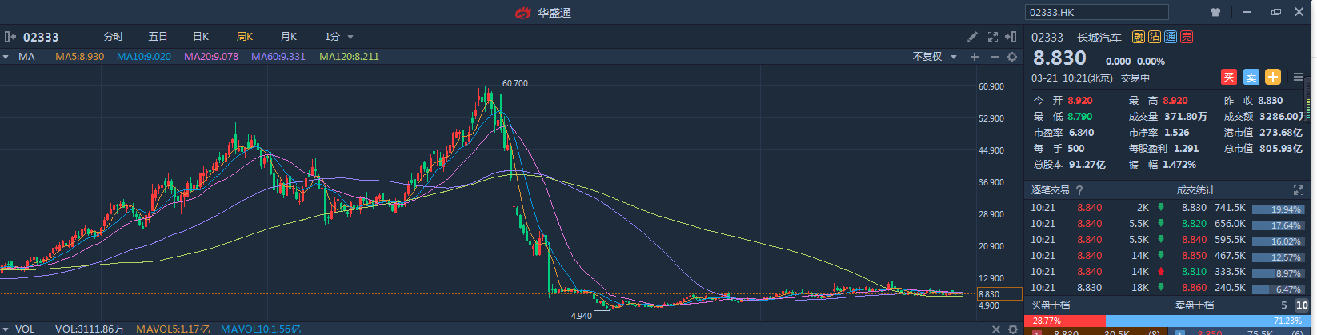Click the 成交量 371.80万 value

[1185, 117]
